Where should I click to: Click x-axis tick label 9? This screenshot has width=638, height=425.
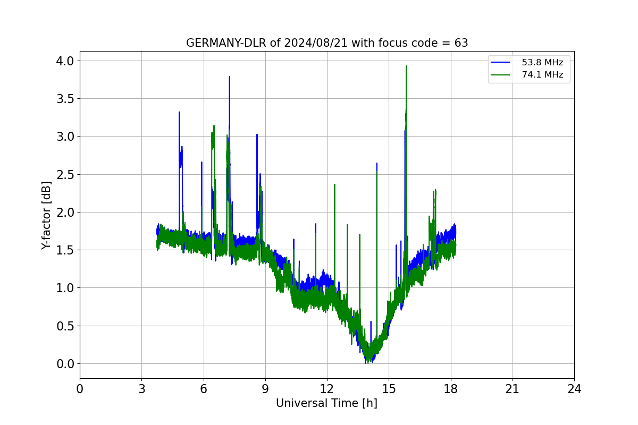(265, 389)
